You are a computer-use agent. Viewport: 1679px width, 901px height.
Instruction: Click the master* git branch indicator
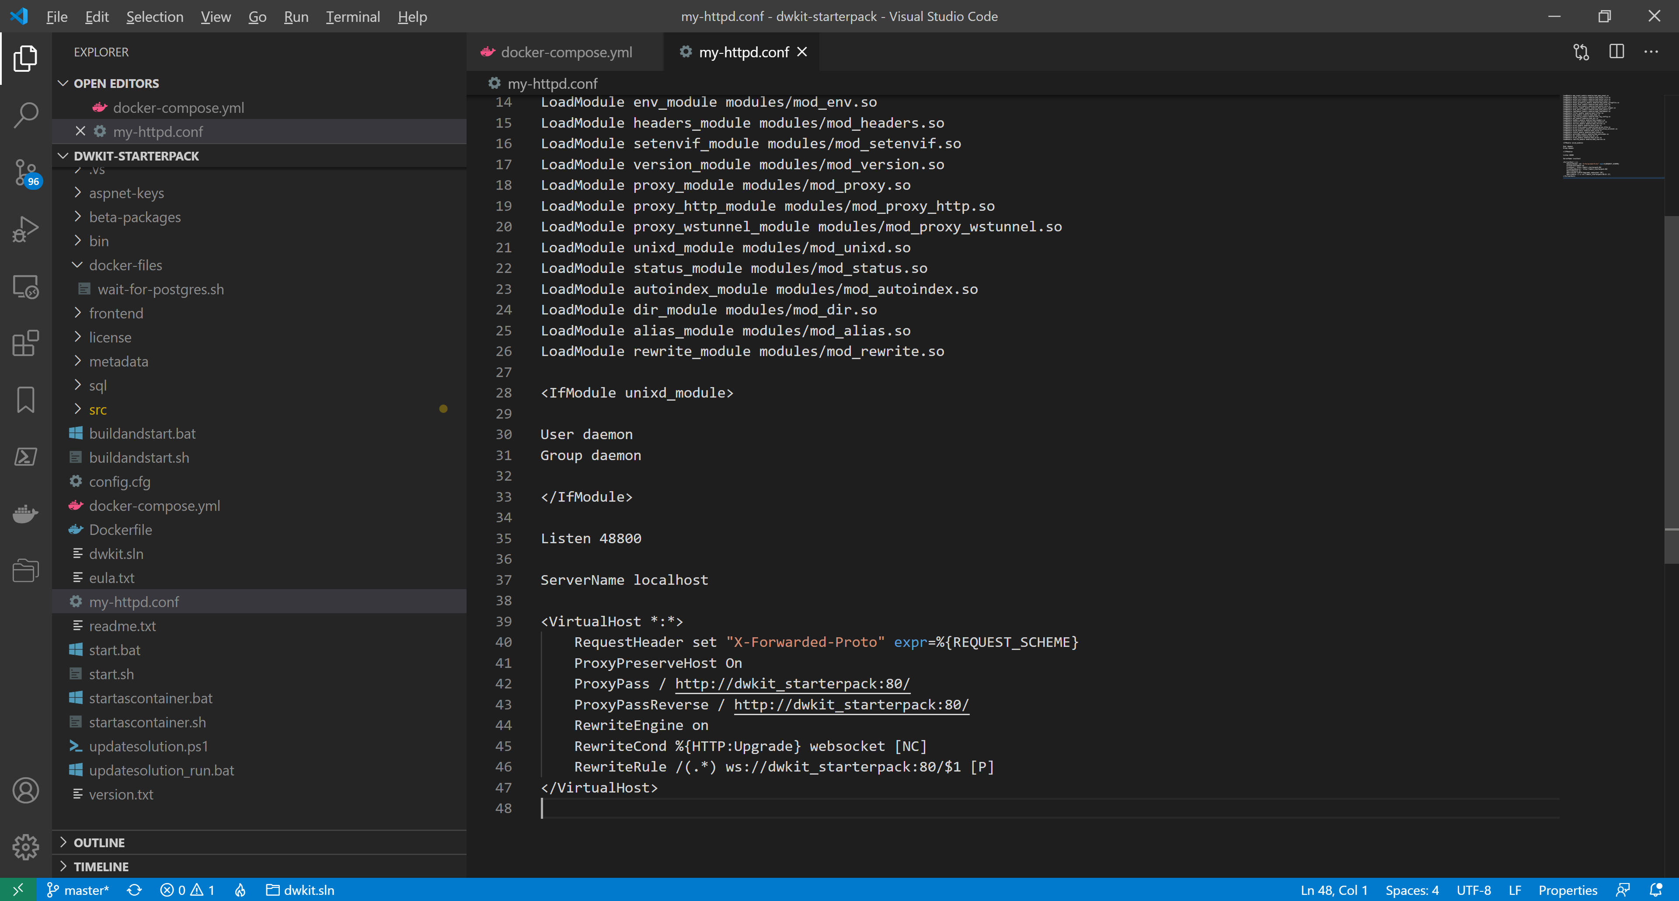(x=77, y=890)
